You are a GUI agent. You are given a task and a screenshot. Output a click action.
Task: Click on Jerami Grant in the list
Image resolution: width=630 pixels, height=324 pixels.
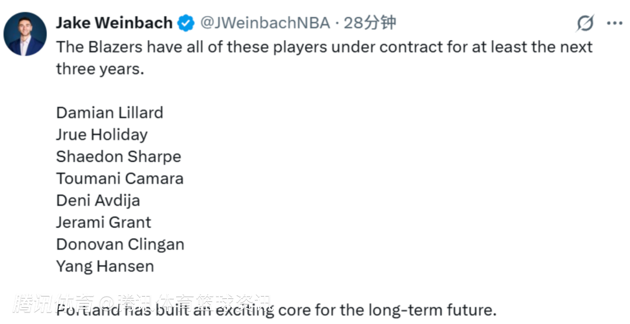click(x=103, y=223)
